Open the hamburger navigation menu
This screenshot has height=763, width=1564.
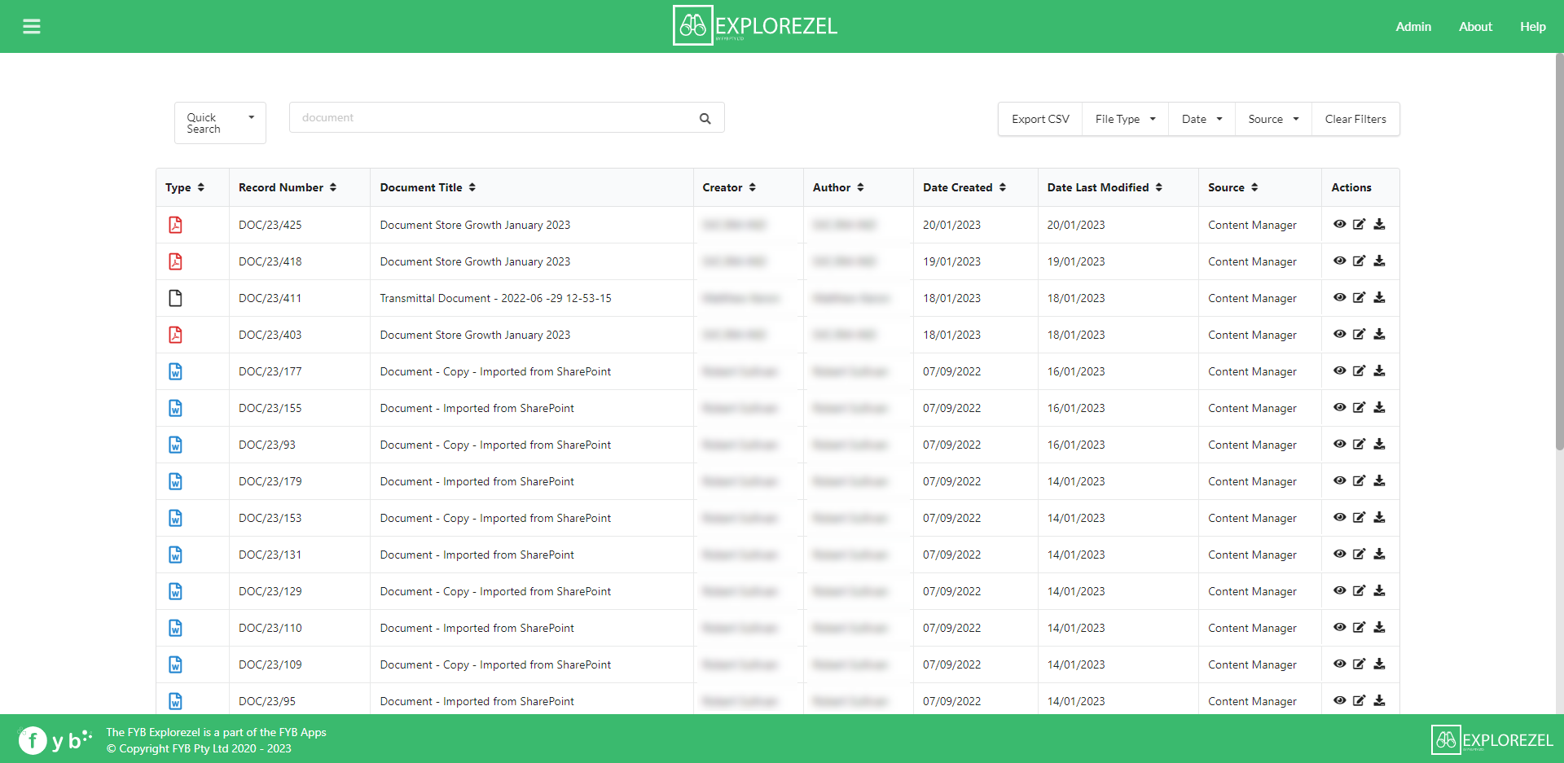pyautogui.click(x=32, y=27)
